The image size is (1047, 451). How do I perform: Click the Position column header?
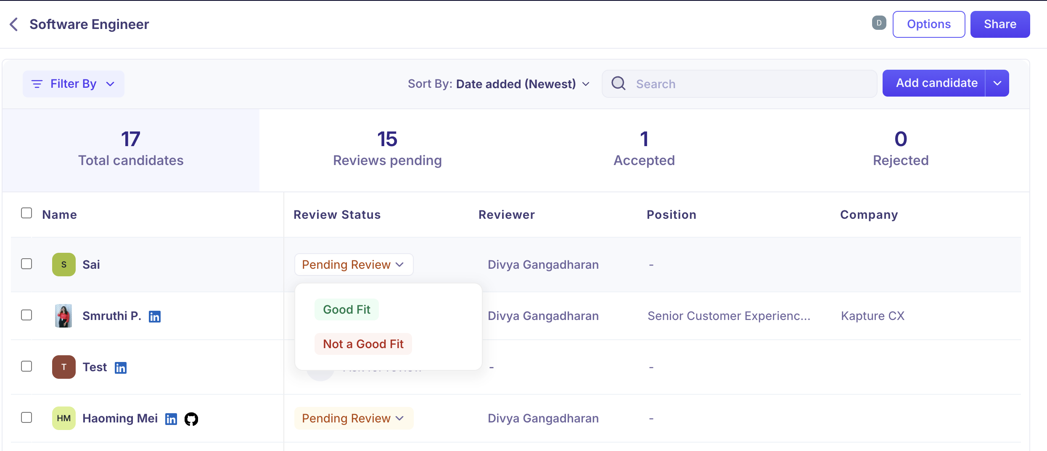click(672, 215)
